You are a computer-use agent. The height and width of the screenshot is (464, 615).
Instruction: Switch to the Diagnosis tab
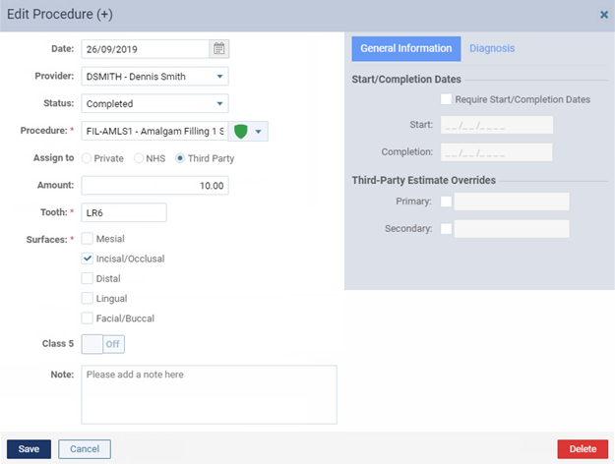492,48
